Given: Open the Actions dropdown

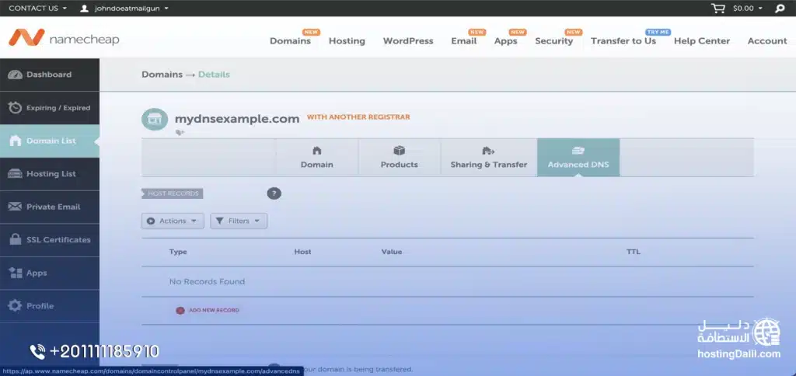Looking at the screenshot, I should (173, 221).
